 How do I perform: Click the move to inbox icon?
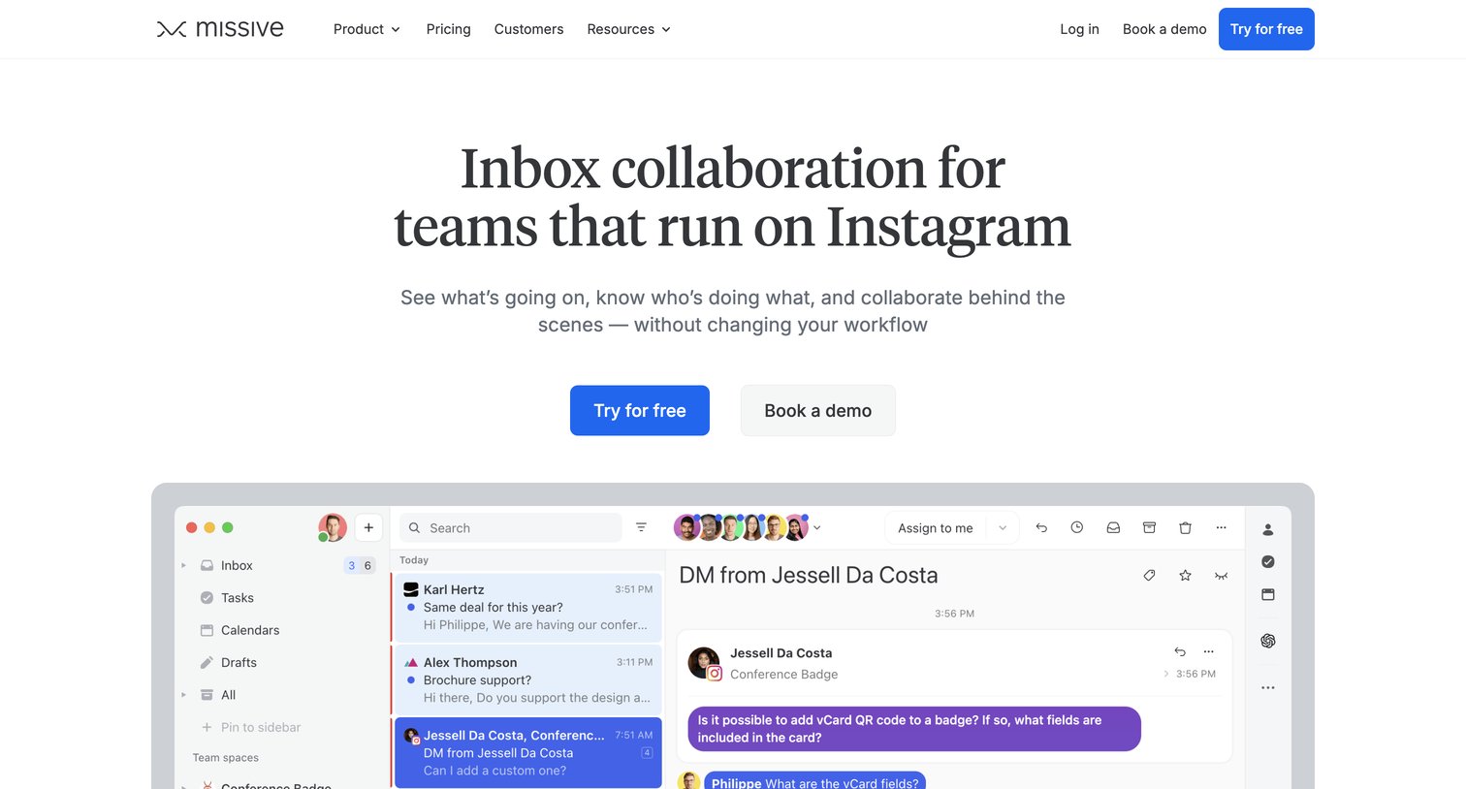point(1113,527)
